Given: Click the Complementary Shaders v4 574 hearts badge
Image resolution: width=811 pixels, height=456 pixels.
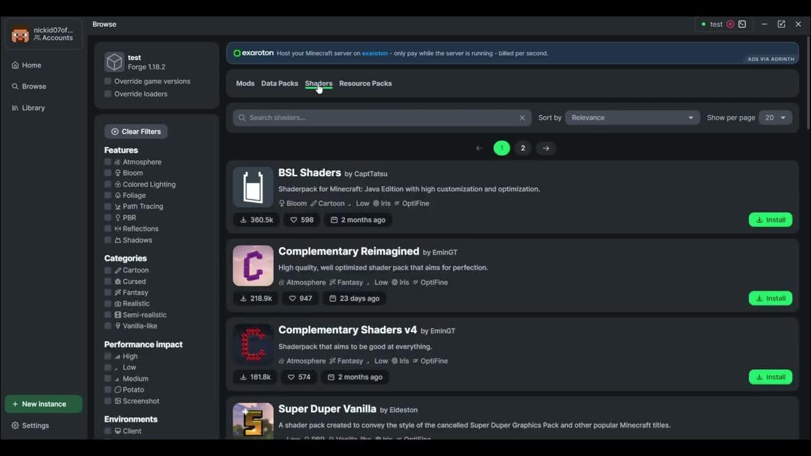Looking at the screenshot, I should coord(300,377).
